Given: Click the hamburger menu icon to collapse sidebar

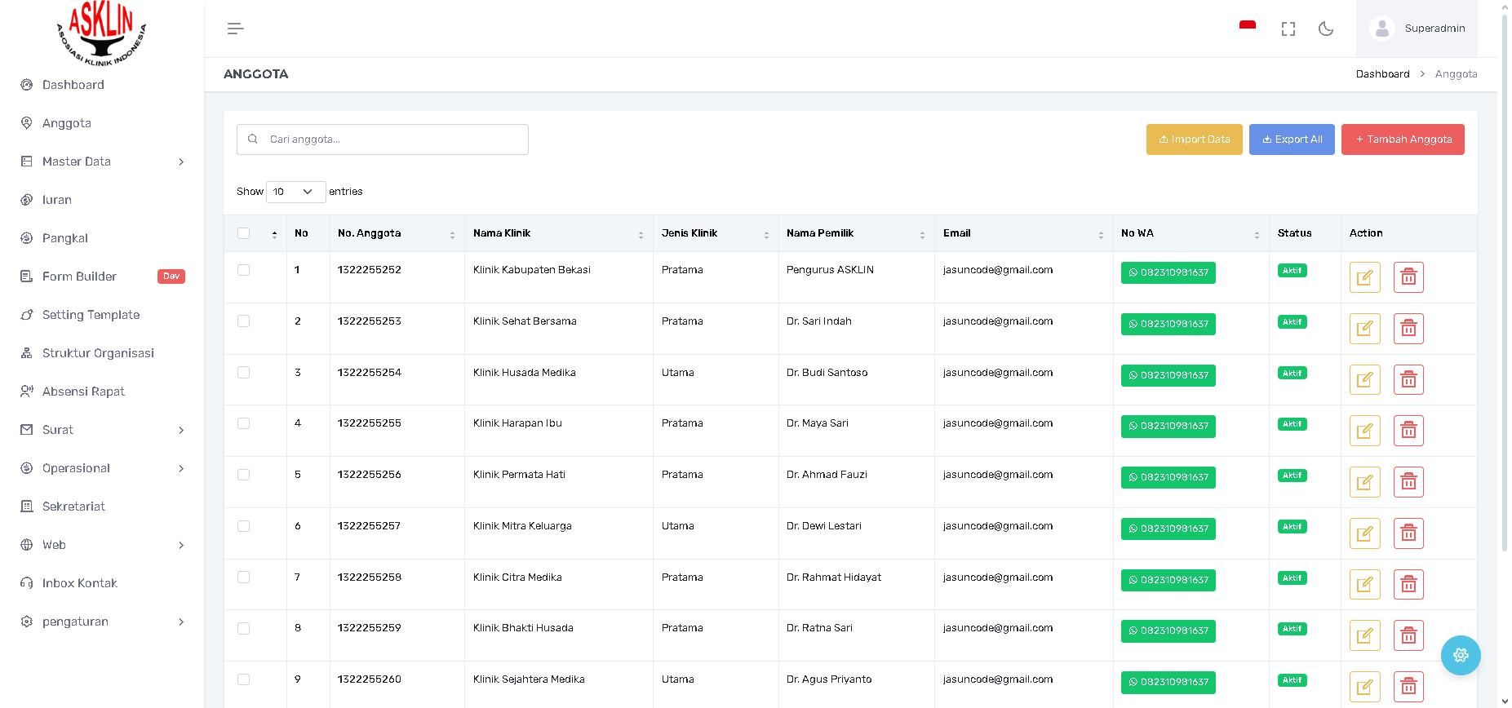Looking at the screenshot, I should point(235,29).
